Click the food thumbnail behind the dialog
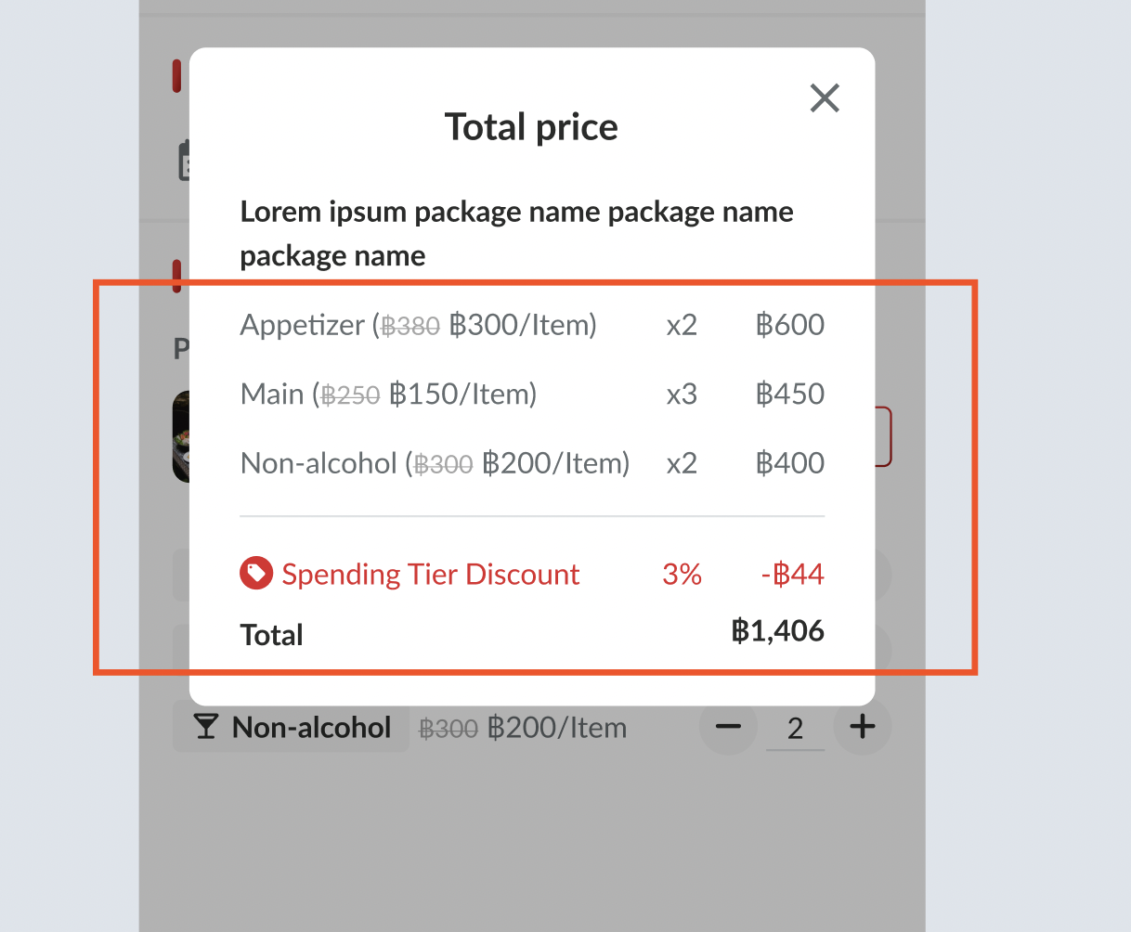The height and width of the screenshot is (932, 1131). pyautogui.click(x=181, y=436)
